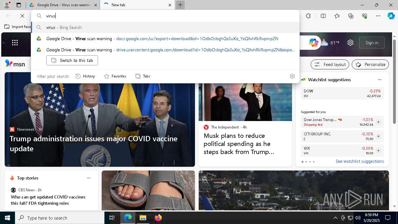Open the Favorites star toolbar icon
398x224 pixels.
point(337,16)
